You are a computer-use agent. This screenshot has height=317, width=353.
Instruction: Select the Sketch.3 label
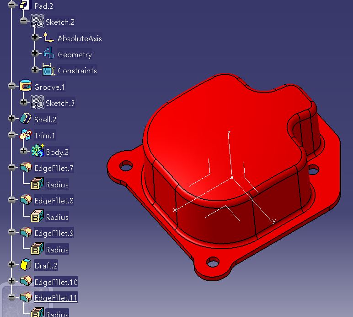[x=60, y=103]
